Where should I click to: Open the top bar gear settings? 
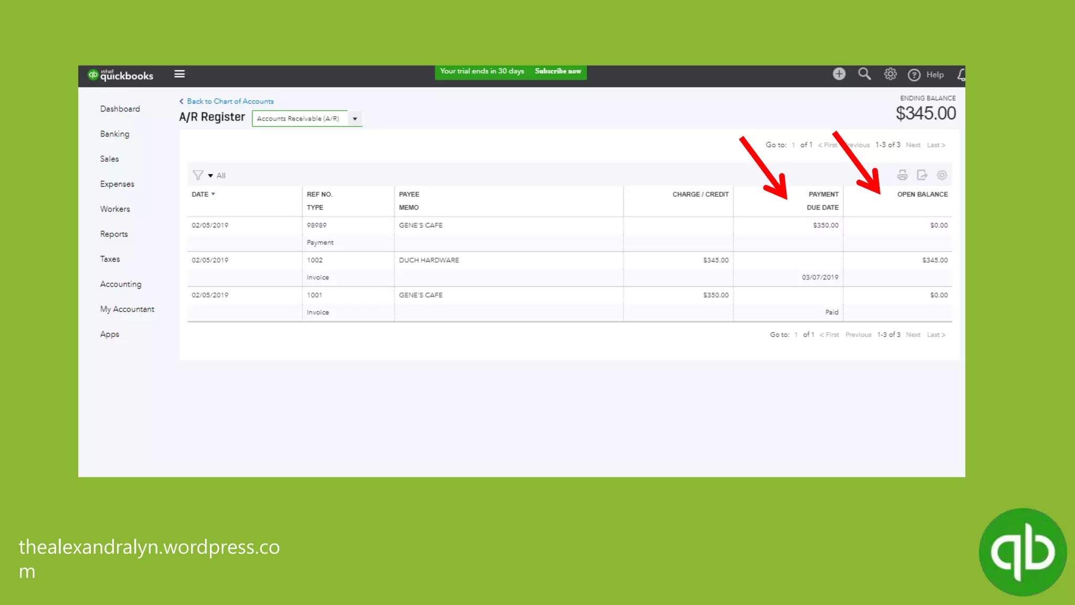[x=890, y=74]
